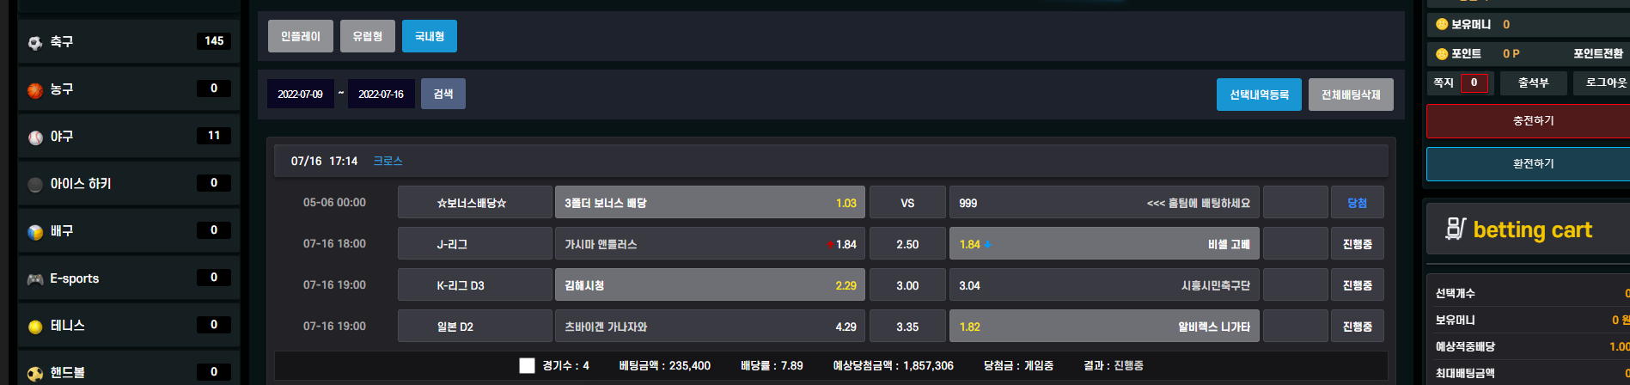The image size is (1630, 385).
Task: Select the volleyball 배구 icon
Action: [x=35, y=231]
